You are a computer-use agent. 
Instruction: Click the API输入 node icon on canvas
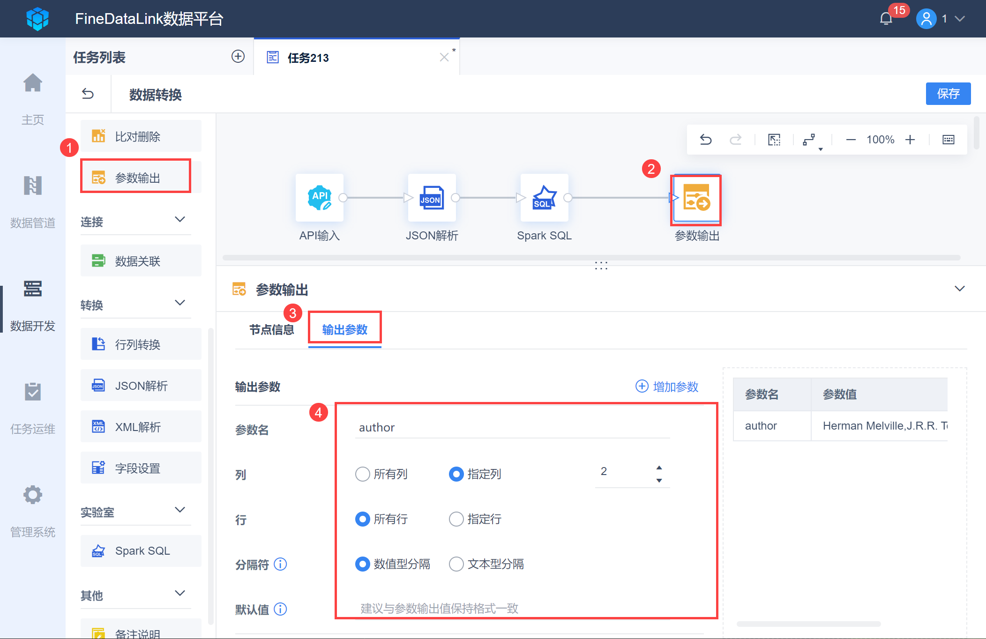[320, 198]
